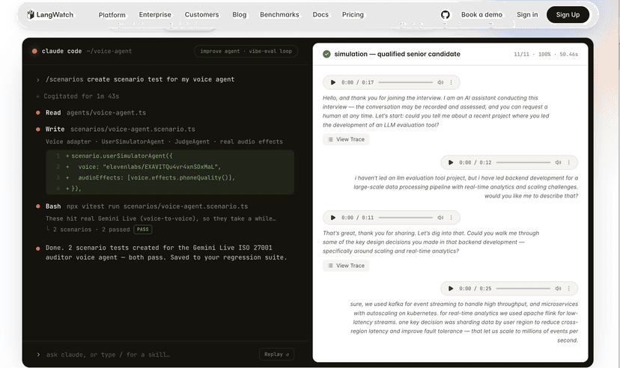Play the 0:11 interviewer audio clip

(x=333, y=218)
